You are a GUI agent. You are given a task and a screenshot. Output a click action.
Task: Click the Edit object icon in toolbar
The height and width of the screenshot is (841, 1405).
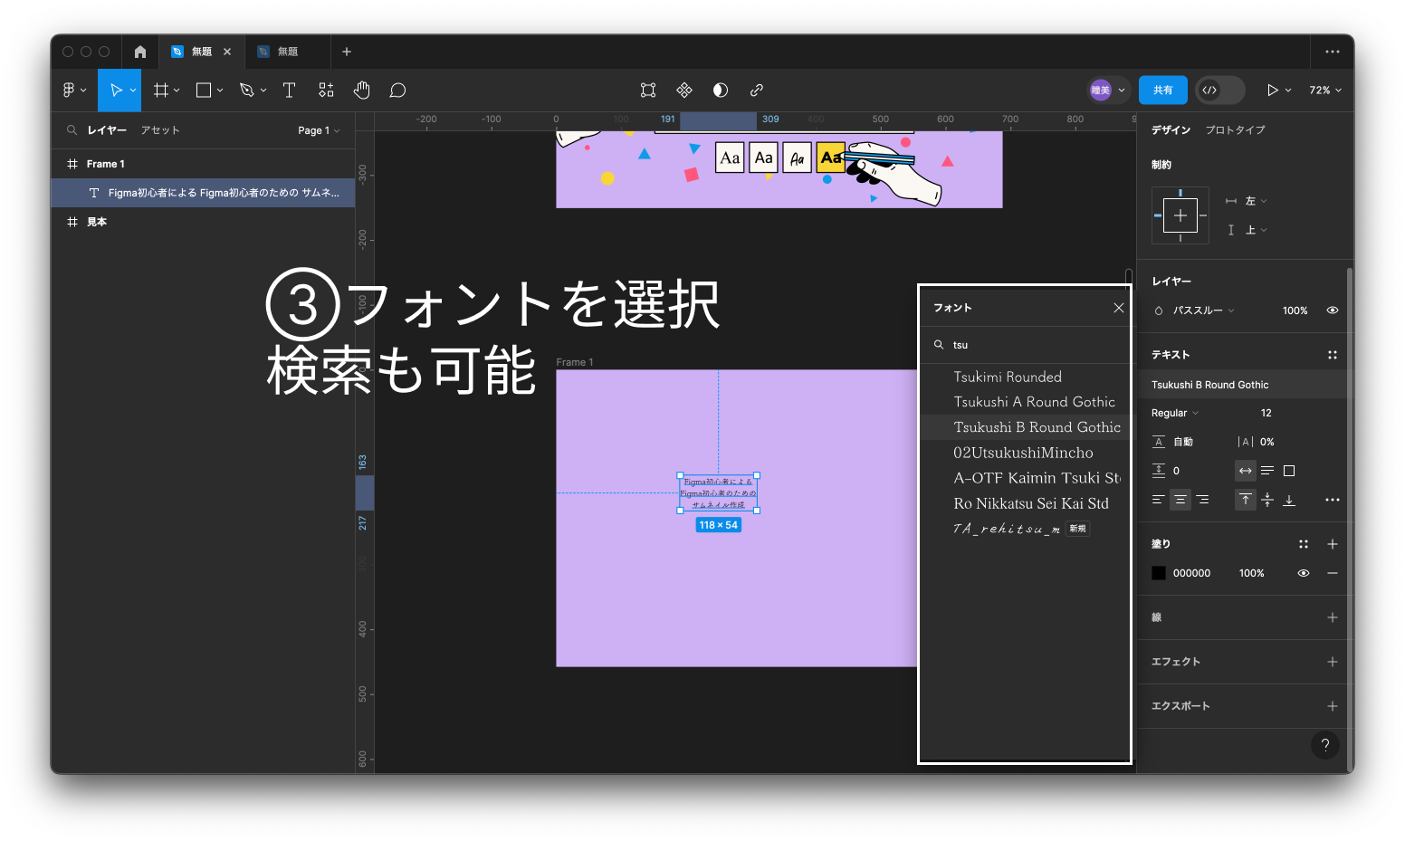(648, 91)
